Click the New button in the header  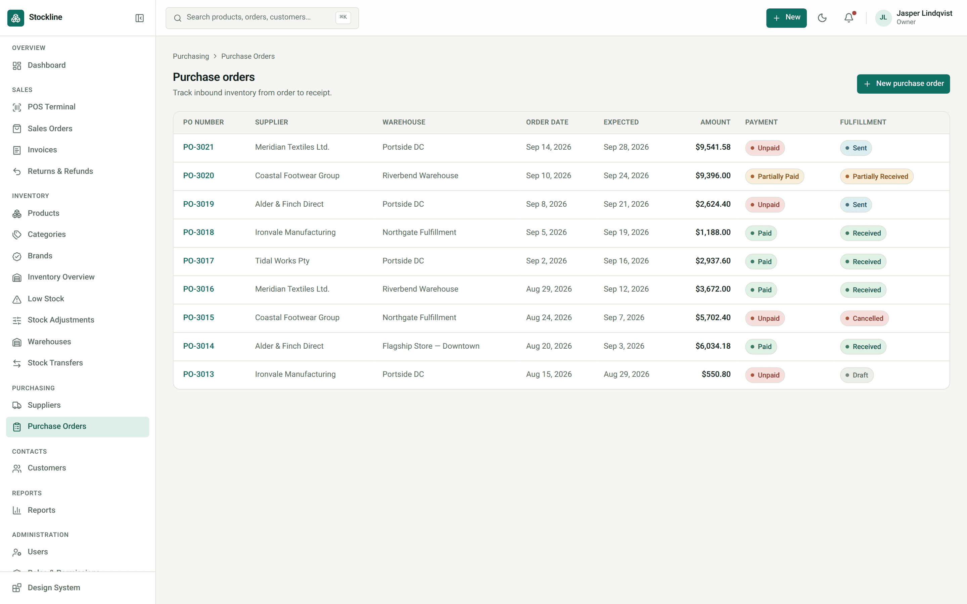click(x=786, y=18)
